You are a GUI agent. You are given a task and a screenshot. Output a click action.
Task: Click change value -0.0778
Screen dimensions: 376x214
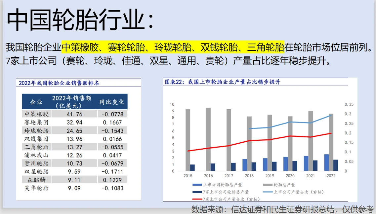(x=112, y=114)
